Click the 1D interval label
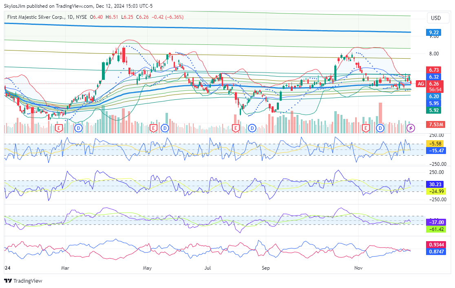This screenshot has height=288, width=455. coord(70,17)
